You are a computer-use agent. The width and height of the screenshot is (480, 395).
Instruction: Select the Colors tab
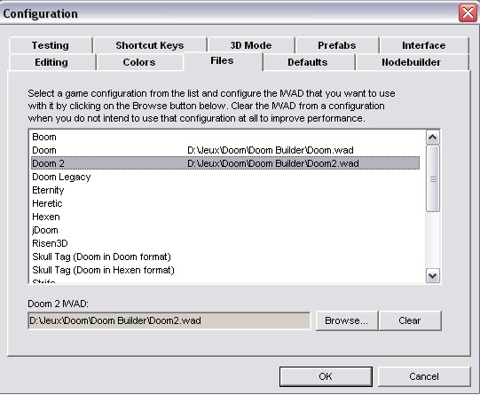point(139,62)
